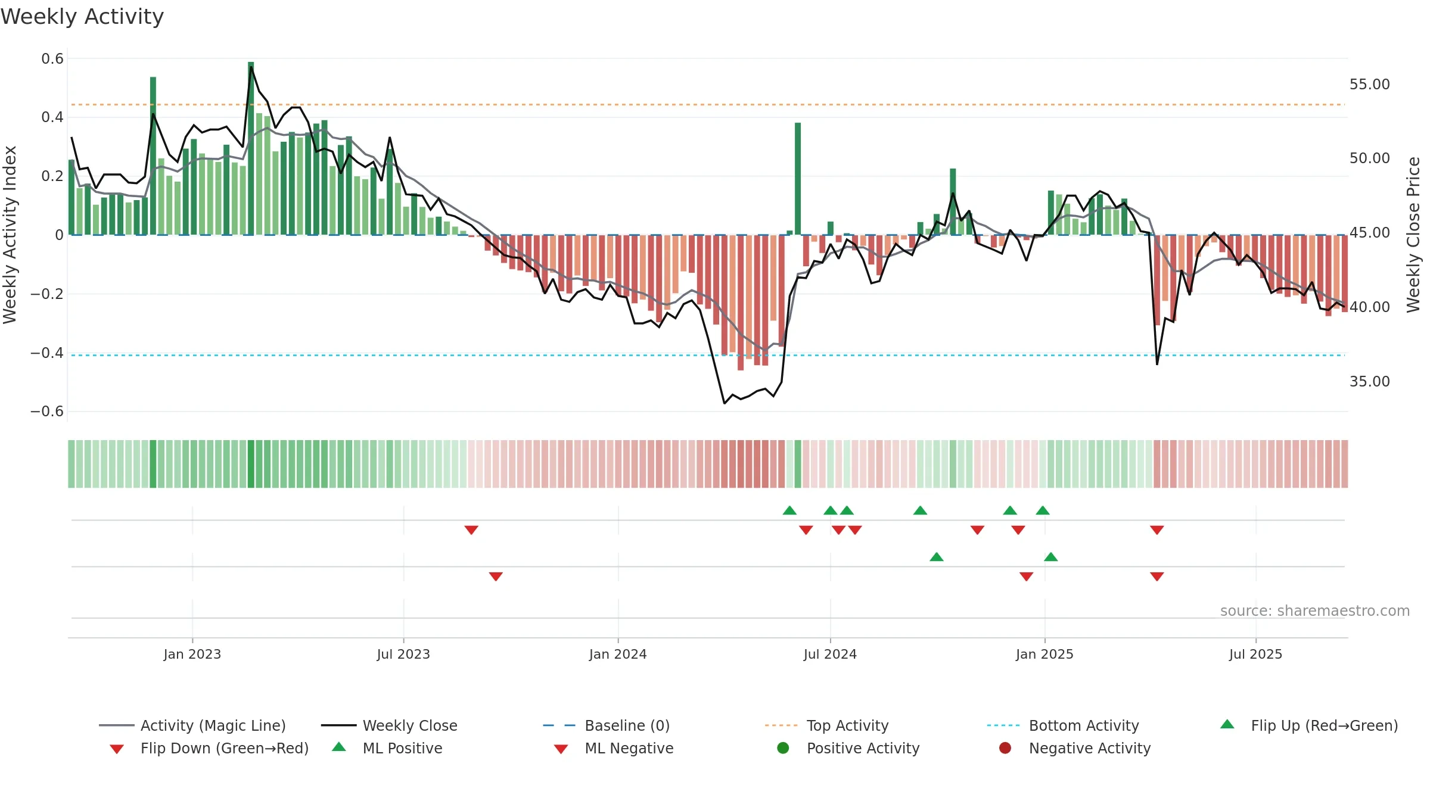Viewport: 1430px width, 804px height.
Task: Click the Weekly Close Price axis title
Action: [1413, 235]
